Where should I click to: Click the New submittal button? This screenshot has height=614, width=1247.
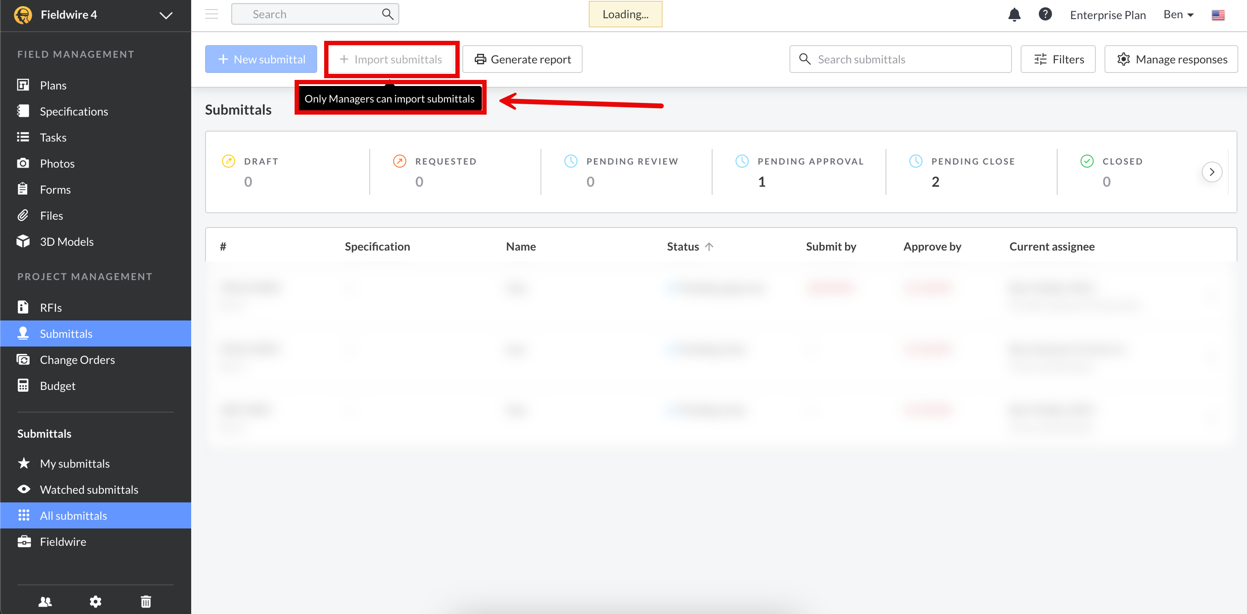coord(261,59)
